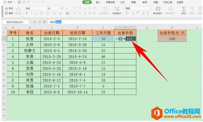
Task: Click the cell with name 张静文
Action: [29, 51]
